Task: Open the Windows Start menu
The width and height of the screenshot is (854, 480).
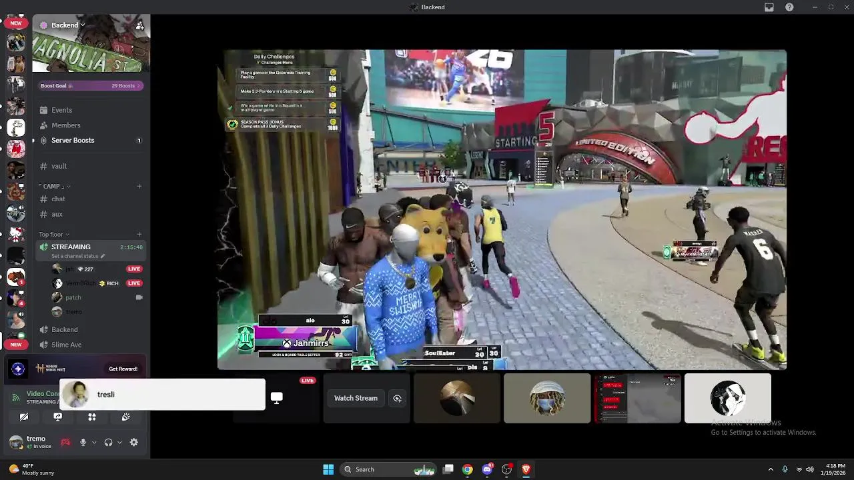Action: pyautogui.click(x=328, y=469)
